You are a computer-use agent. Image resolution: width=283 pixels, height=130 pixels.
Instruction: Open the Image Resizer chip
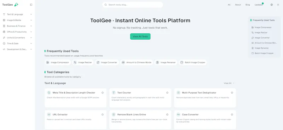point(83,62)
